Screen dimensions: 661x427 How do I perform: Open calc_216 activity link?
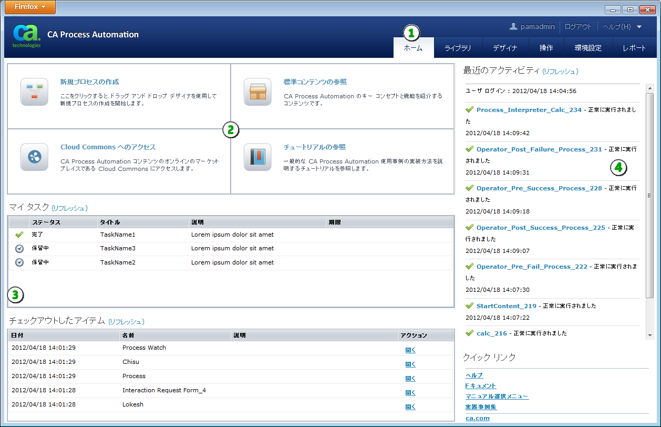coord(492,333)
